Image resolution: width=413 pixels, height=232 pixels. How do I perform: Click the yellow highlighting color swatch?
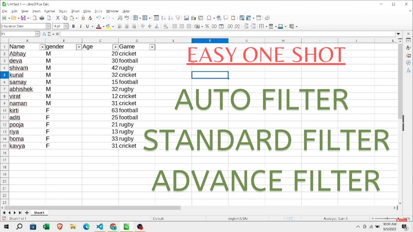click(x=108, y=26)
